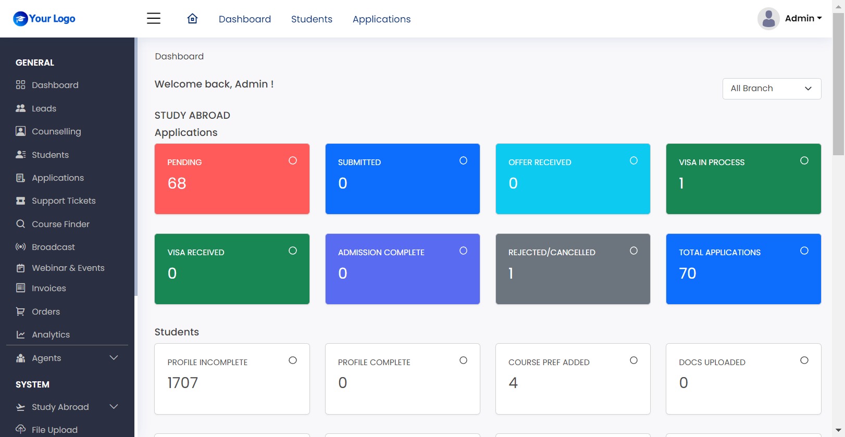The image size is (845, 437).
Task: Click the Agents icon in sidebar
Action: tap(20, 358)
